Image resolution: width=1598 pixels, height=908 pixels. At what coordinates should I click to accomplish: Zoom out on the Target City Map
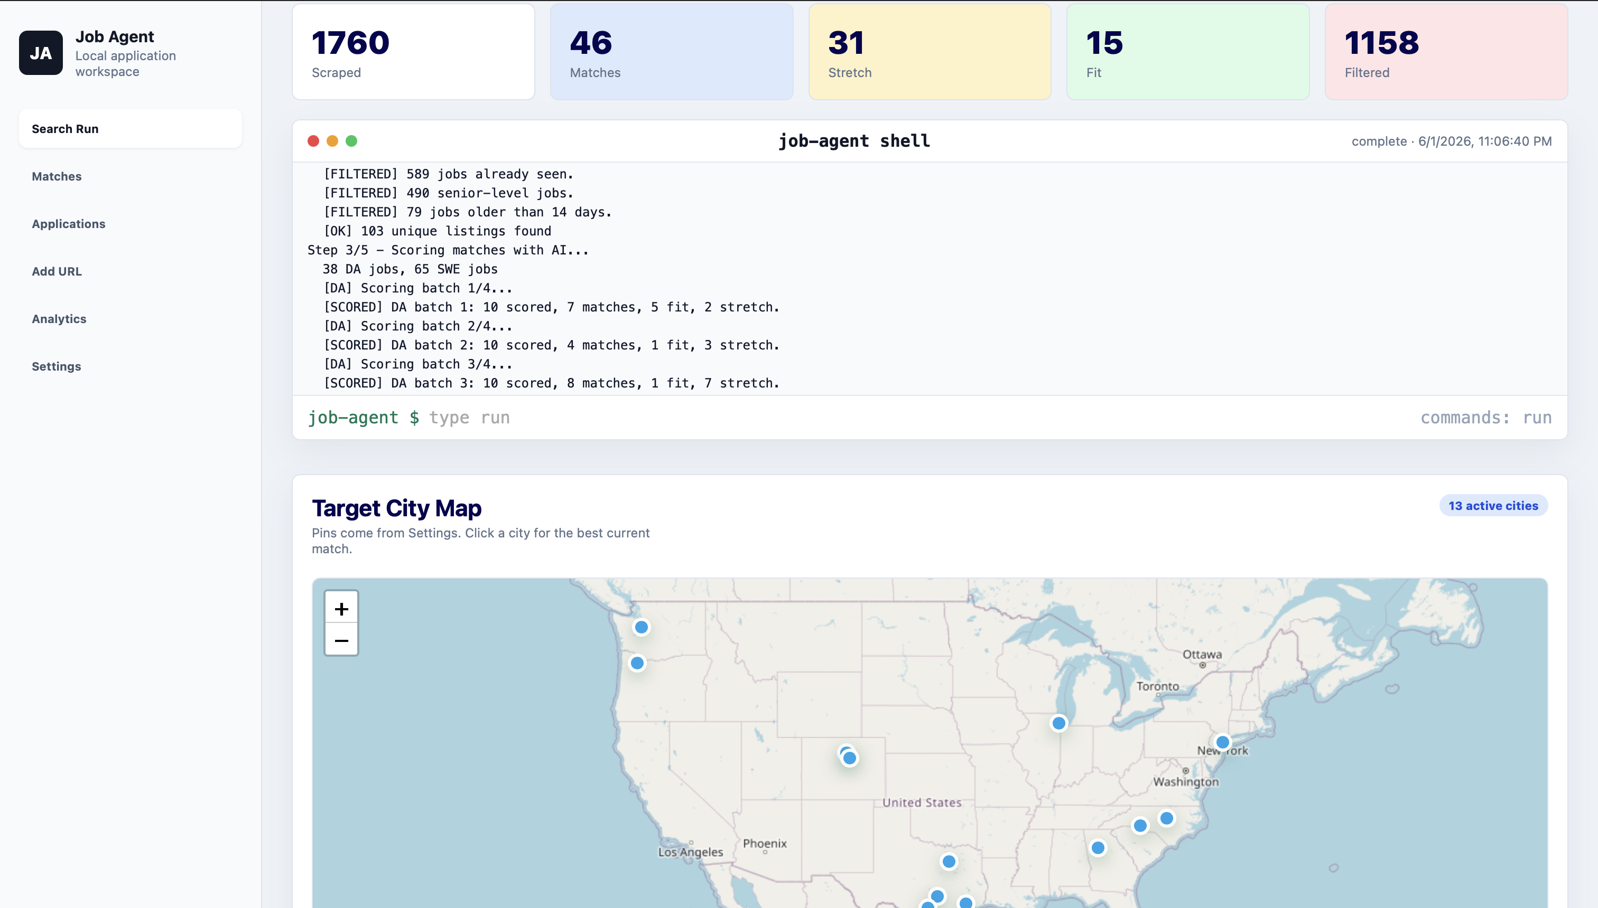click(341, 640)
